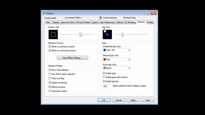Click the blue Color 160 swatch
205x115 pixels.
(105, 50)
